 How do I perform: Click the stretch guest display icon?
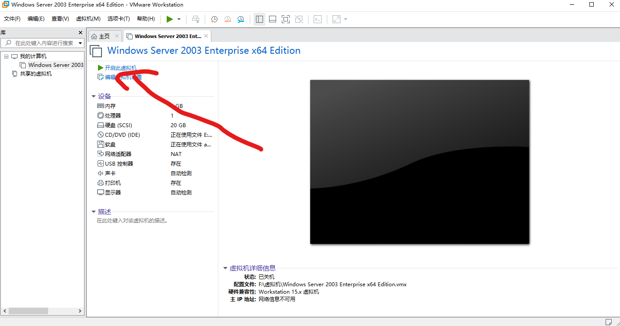tap(336, 19)
